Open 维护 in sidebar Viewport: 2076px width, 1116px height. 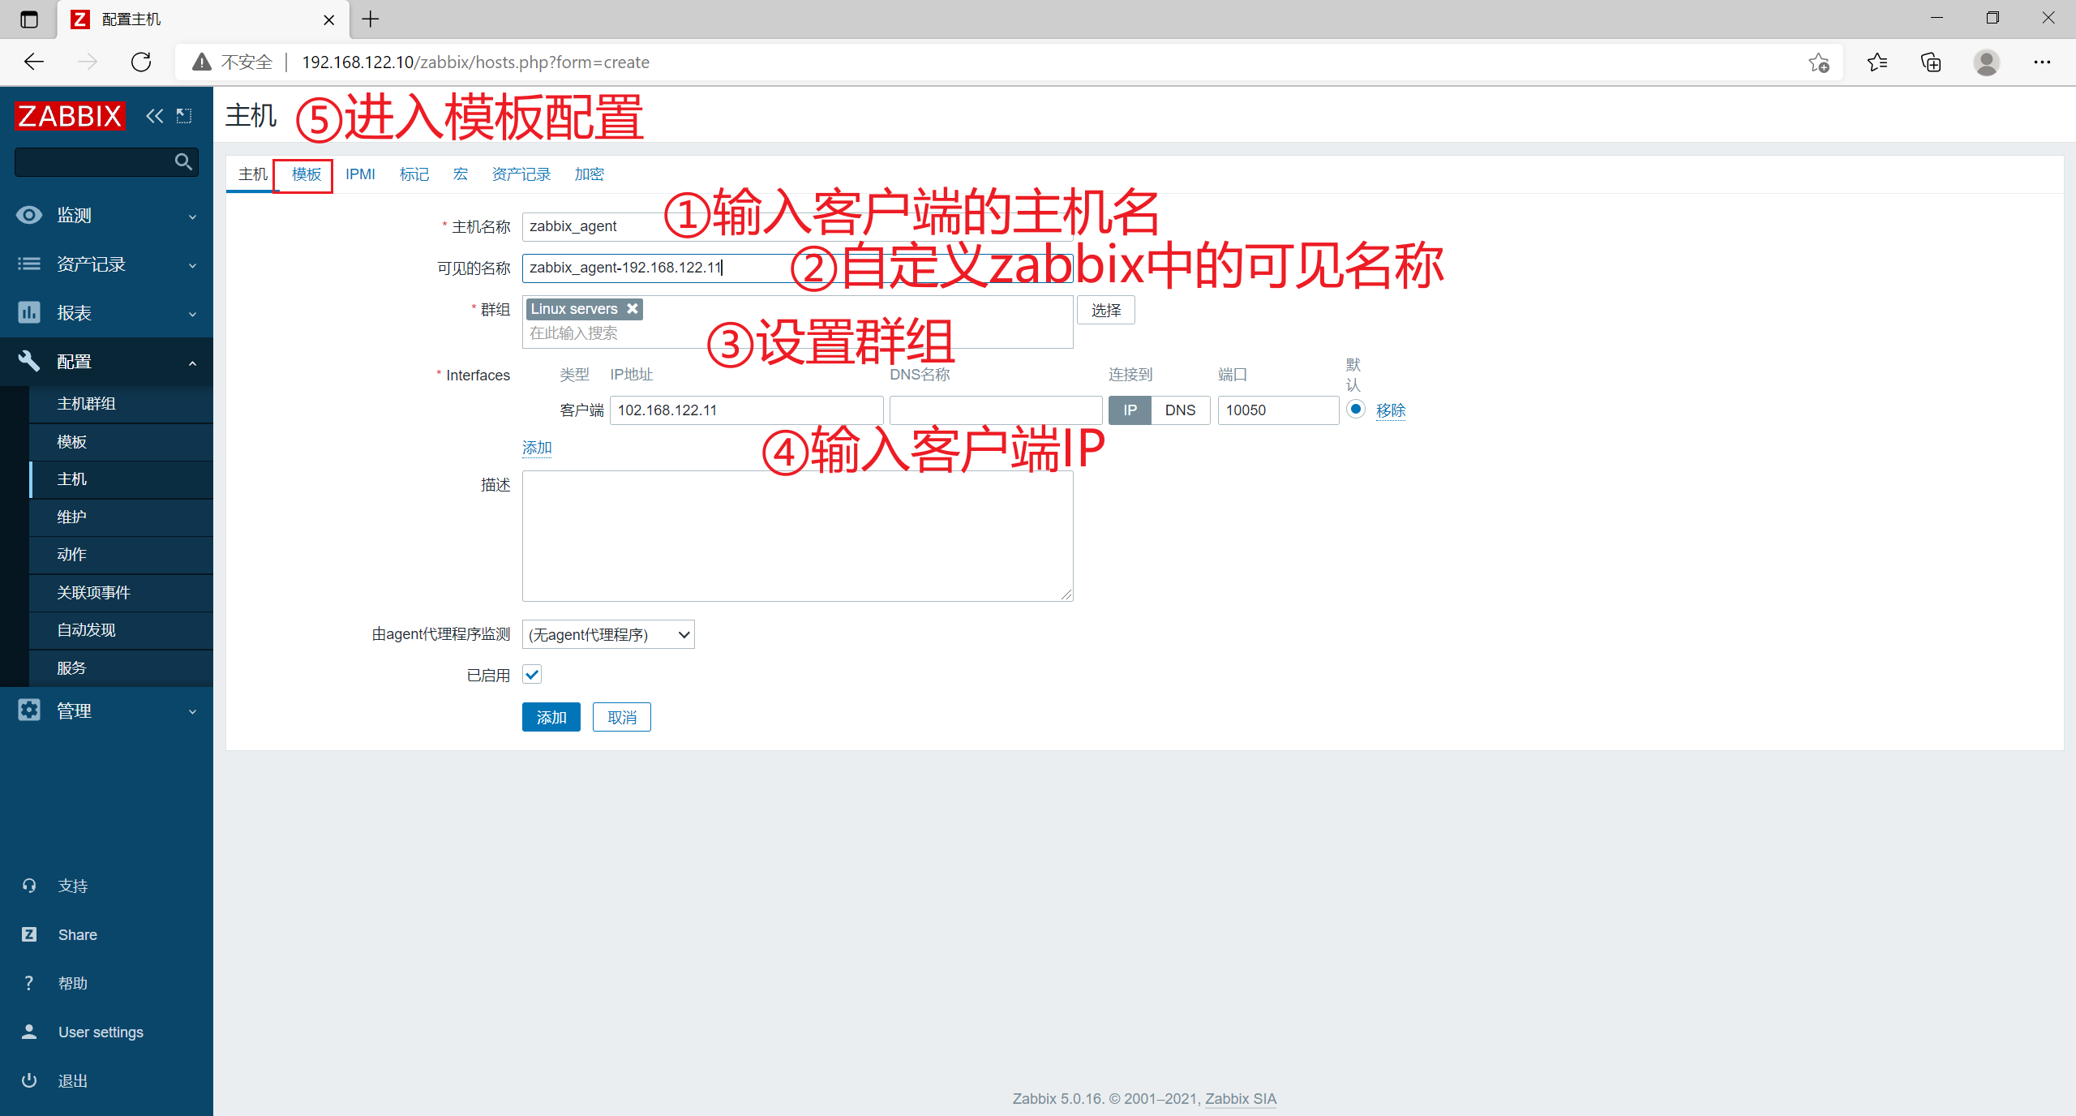(121, 517)
